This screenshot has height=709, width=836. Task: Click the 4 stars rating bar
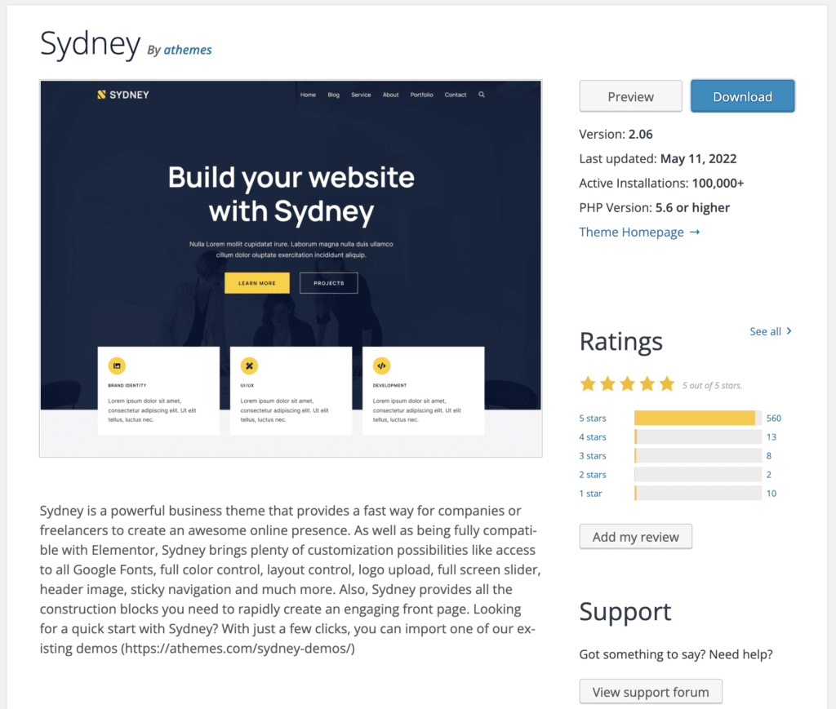(x=698, y=436)
